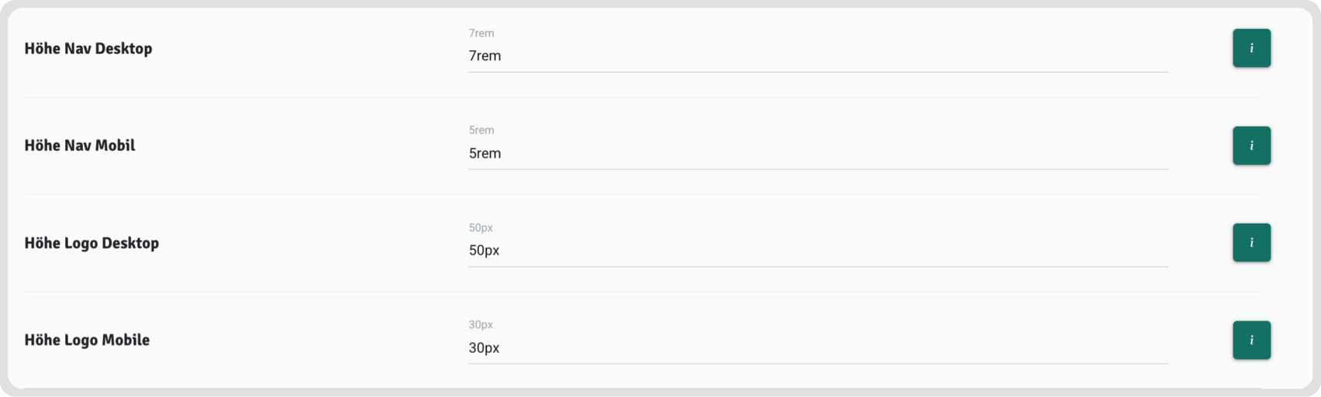Select the Höhe Nav Mobil input field
The image size is (1321, 397).
(818, 153)
